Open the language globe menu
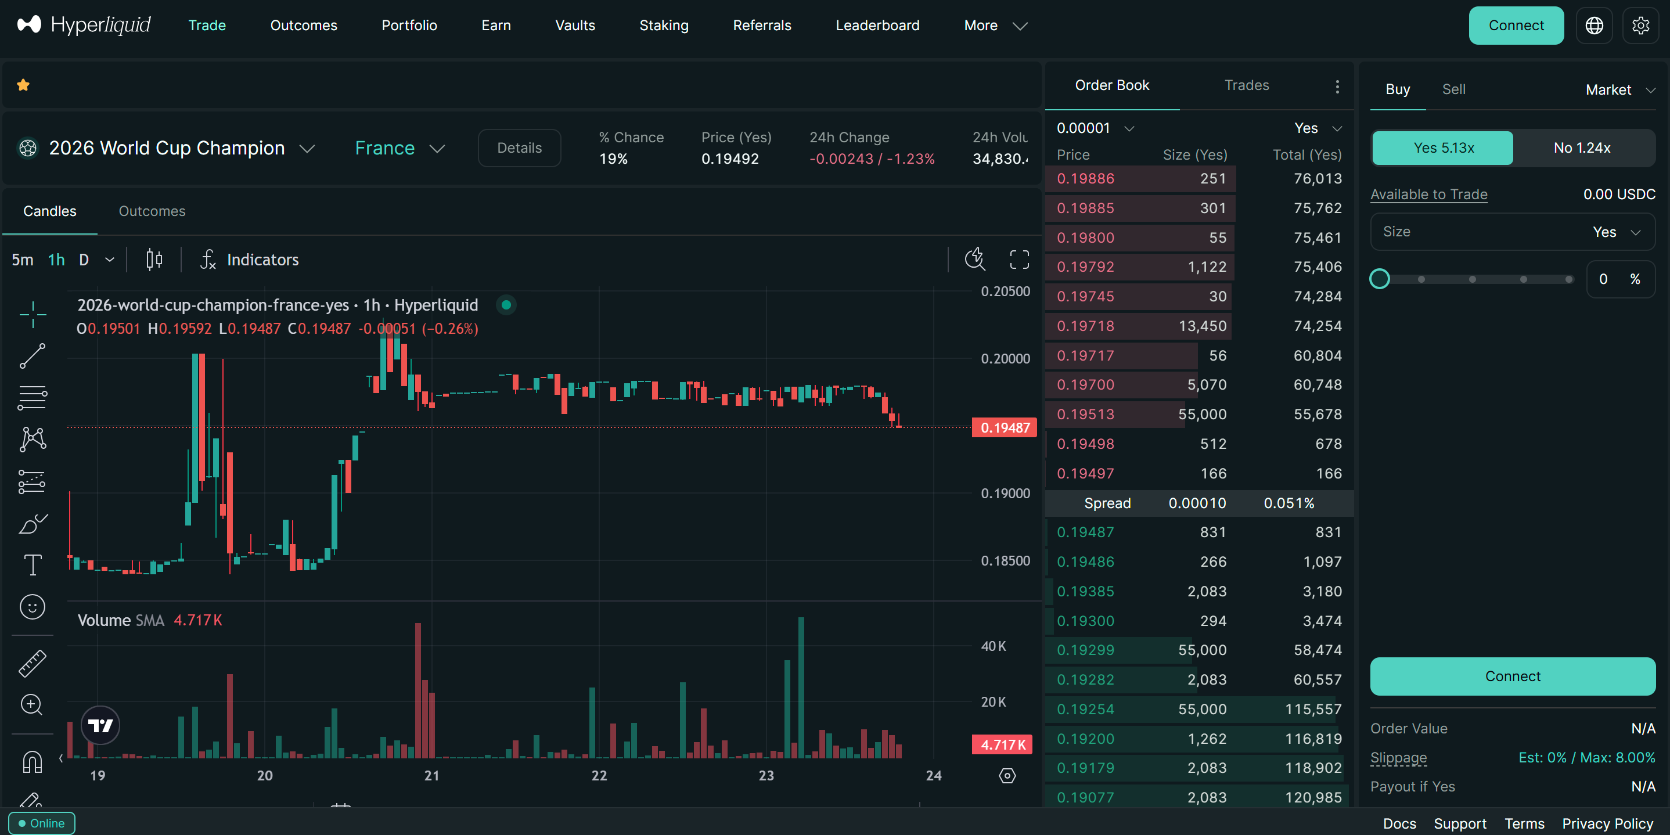 point(1594,26)
